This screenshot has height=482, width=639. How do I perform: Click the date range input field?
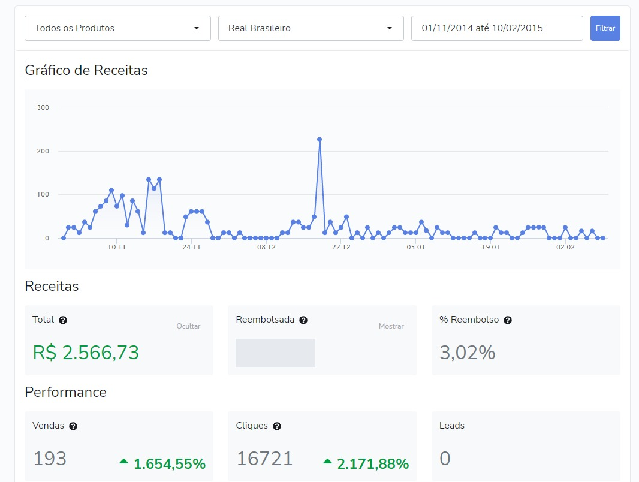click(496, 28)
